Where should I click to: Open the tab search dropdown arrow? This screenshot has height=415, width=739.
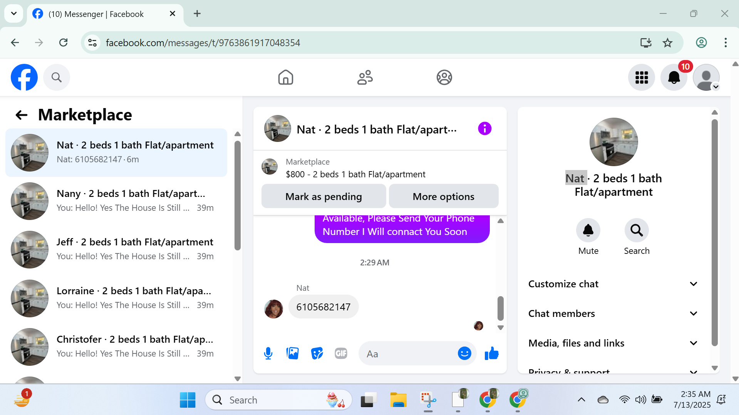14,13
